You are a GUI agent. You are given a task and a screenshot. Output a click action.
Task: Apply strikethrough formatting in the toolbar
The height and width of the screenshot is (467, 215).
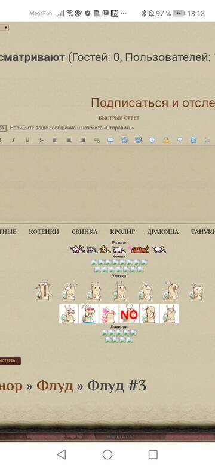click(x=41, y=140)
